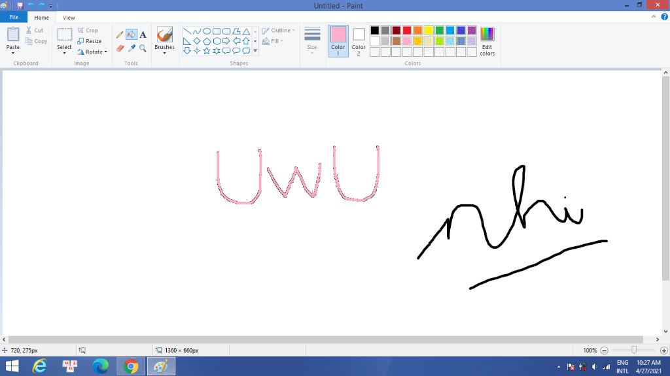Click the Resize button
This screenshot has height=376, width=670.
coord(89,41)
